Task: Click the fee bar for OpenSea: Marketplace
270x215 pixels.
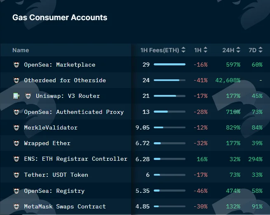Action: tap(169, 65)
